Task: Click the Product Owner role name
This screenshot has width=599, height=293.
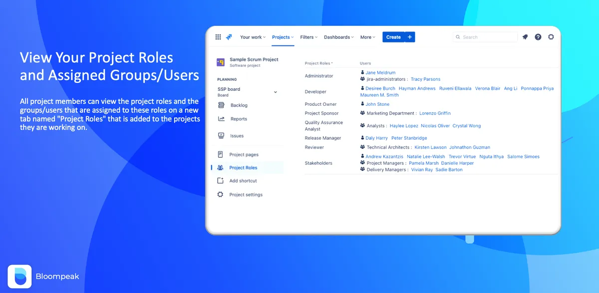Action: coord(320,104)
